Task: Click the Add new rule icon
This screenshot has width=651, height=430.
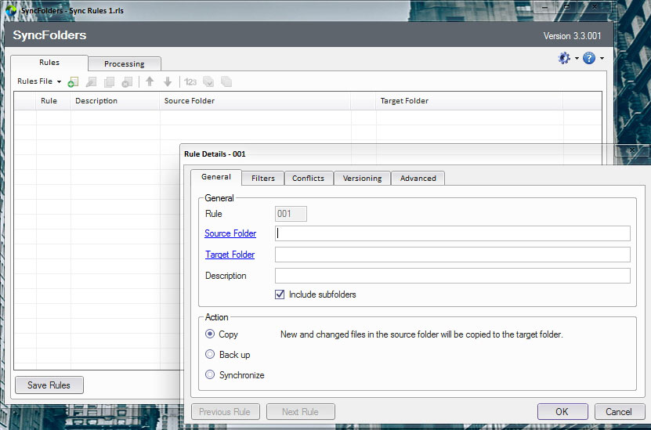Action: 73,81
